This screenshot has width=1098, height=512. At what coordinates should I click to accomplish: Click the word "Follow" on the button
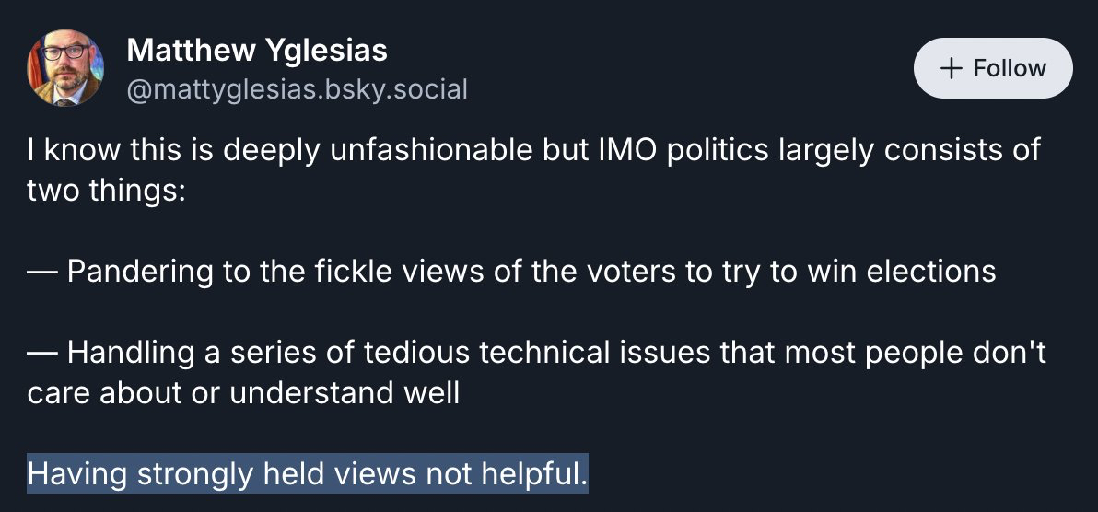point(1010,68)
